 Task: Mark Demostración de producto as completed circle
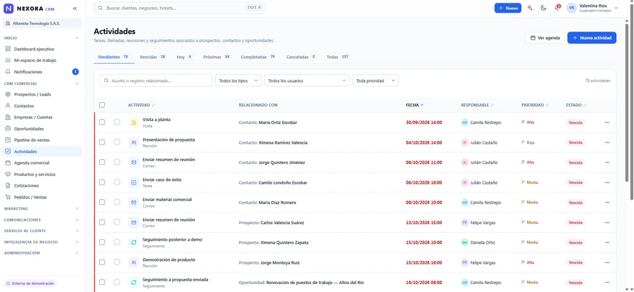(117, 262)
